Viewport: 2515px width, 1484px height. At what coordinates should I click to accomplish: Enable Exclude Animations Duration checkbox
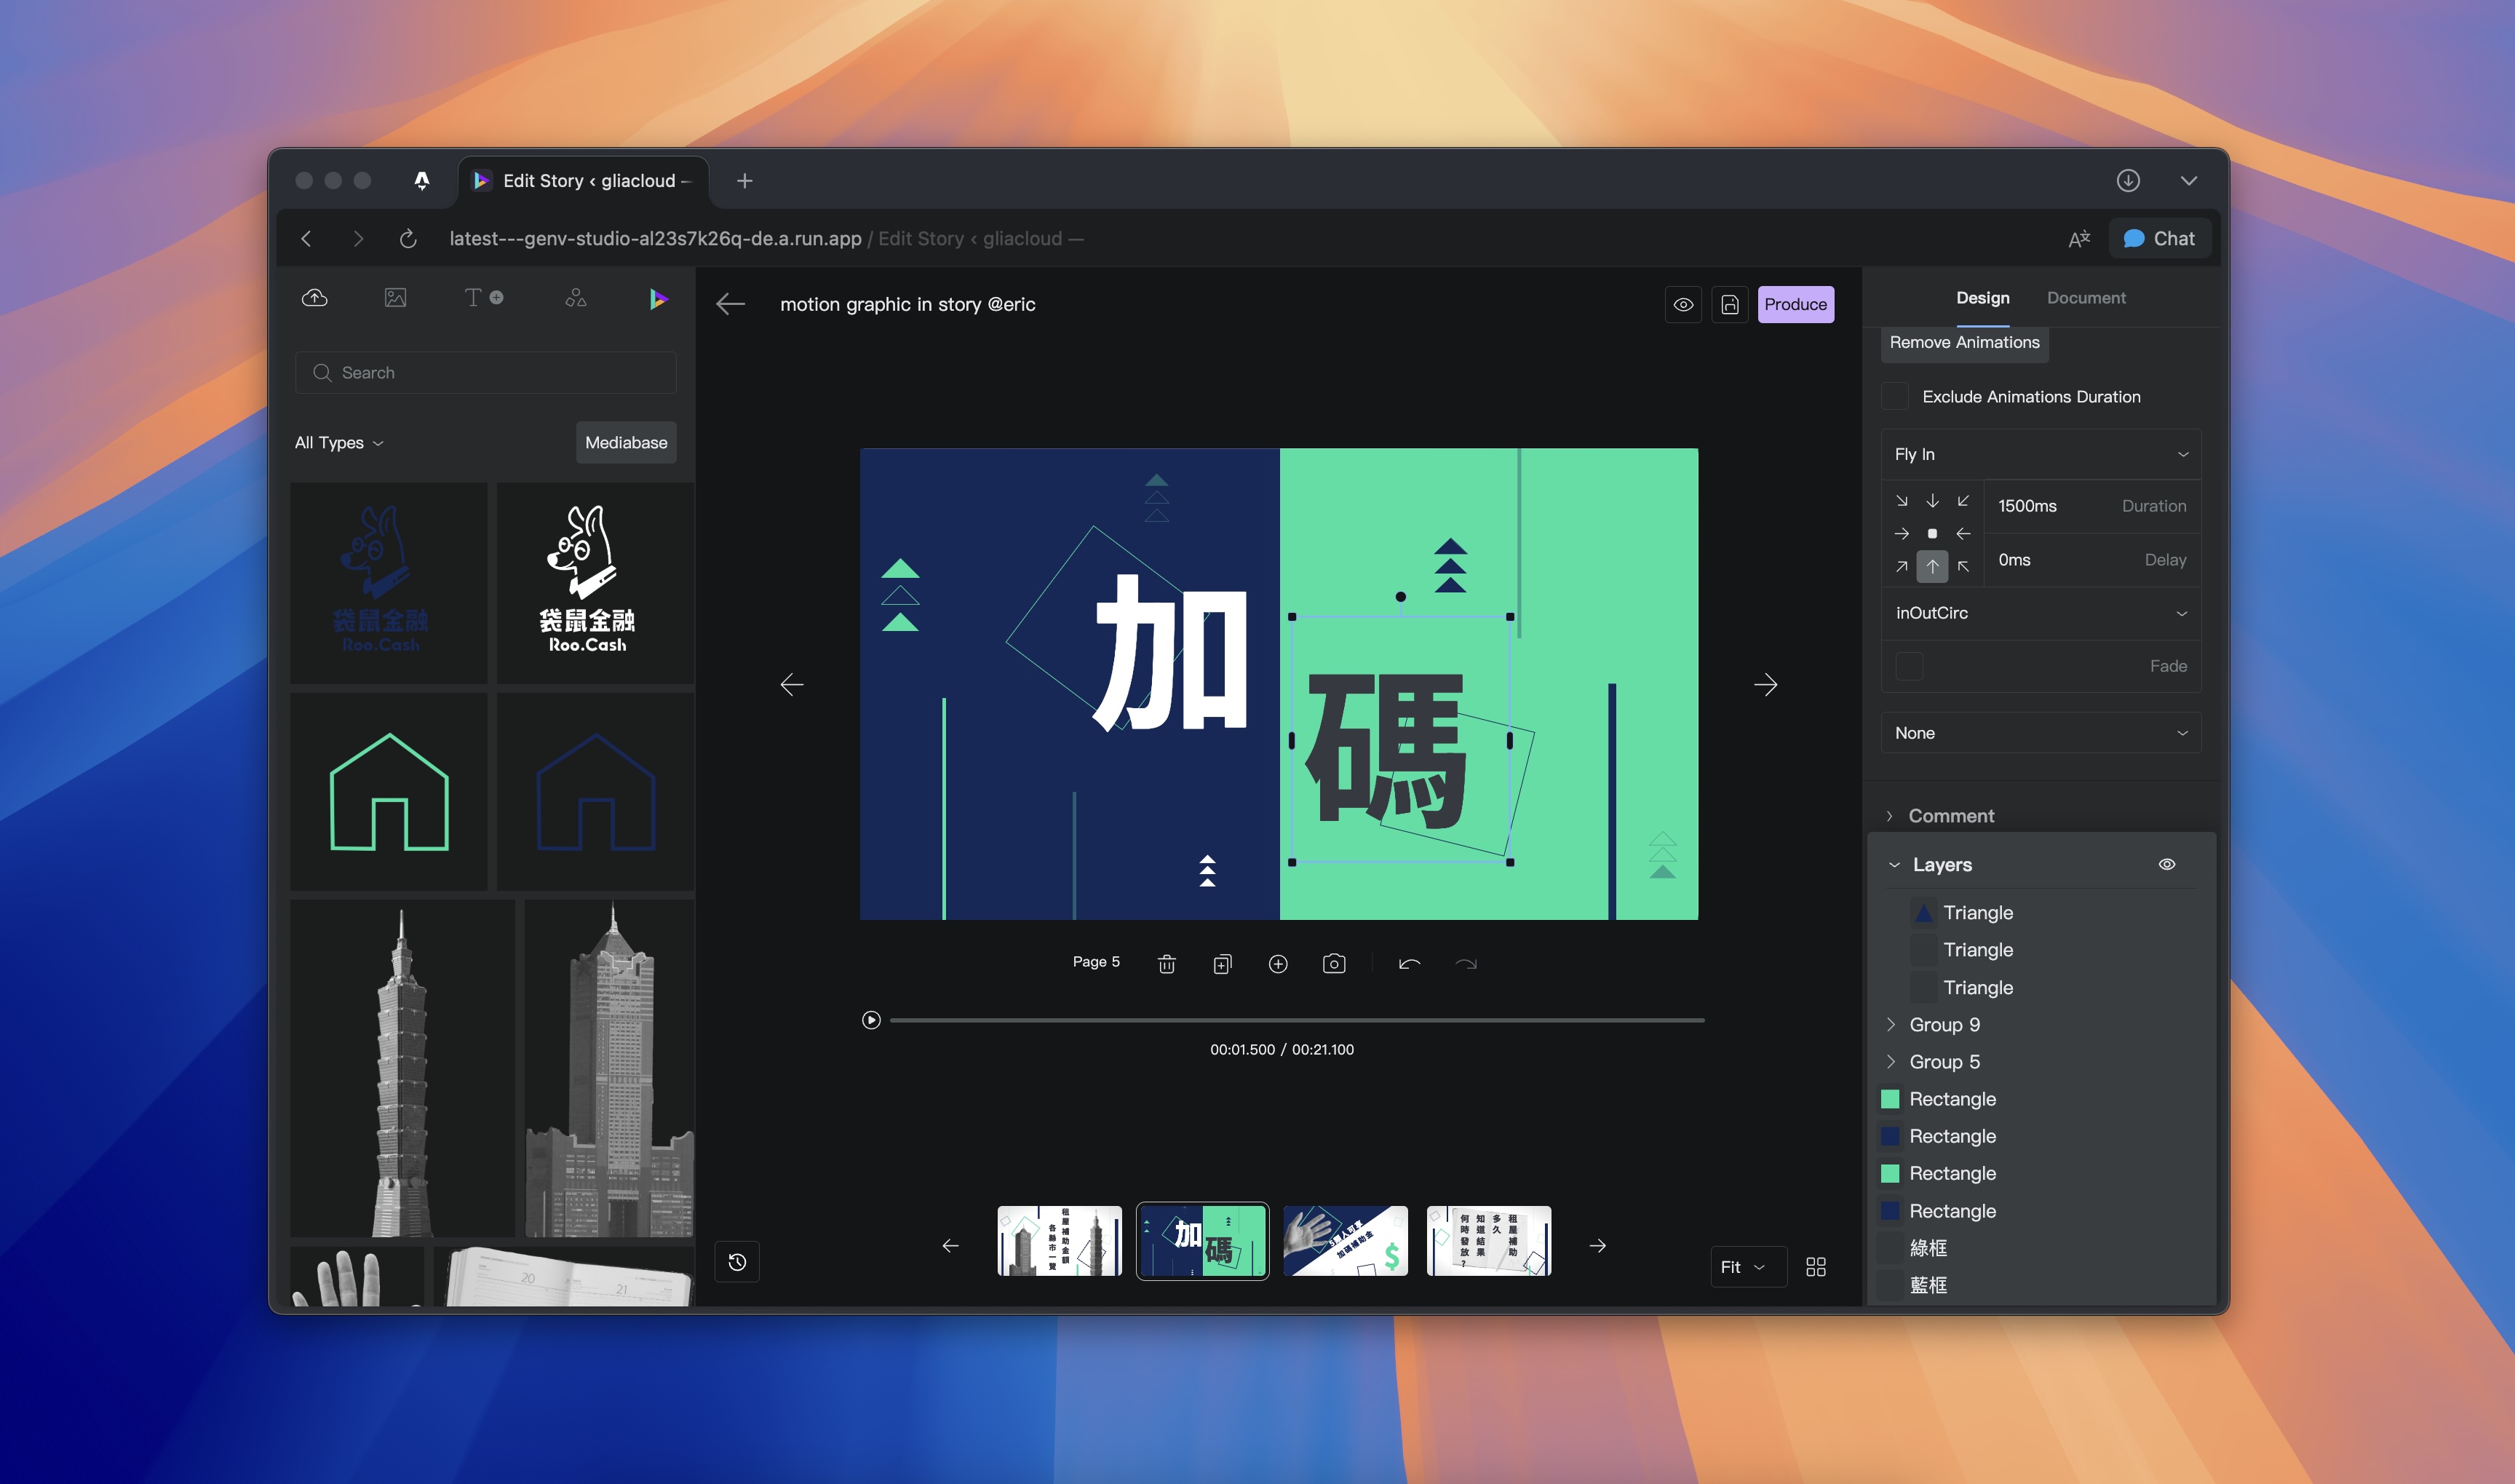pyautogui.click(x=1895, y=397)
